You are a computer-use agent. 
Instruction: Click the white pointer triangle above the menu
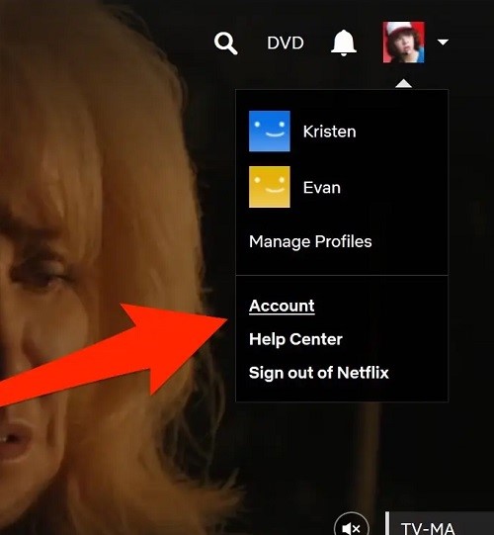click(x=404, y=84)
